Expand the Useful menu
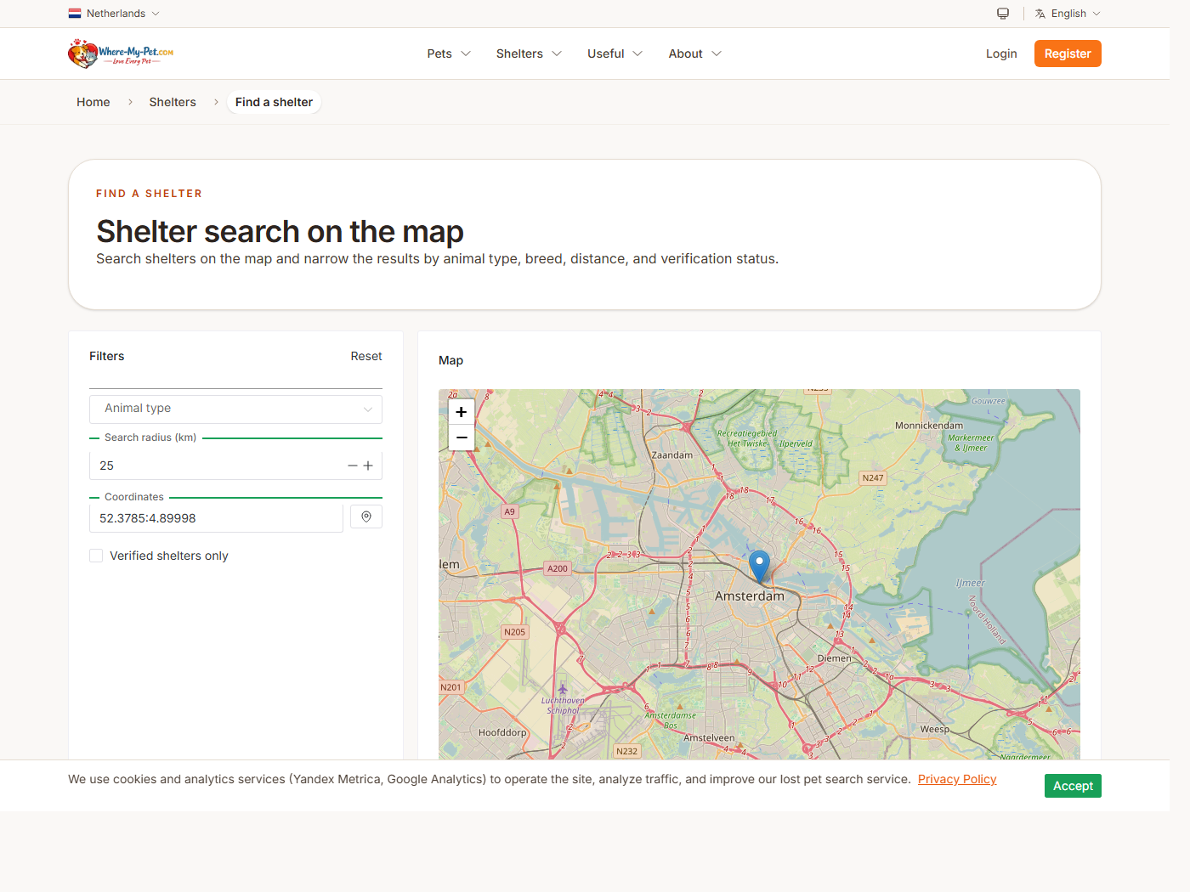Image resolution: width=1190 pixels, height=892 pixels. click(614, 54)
